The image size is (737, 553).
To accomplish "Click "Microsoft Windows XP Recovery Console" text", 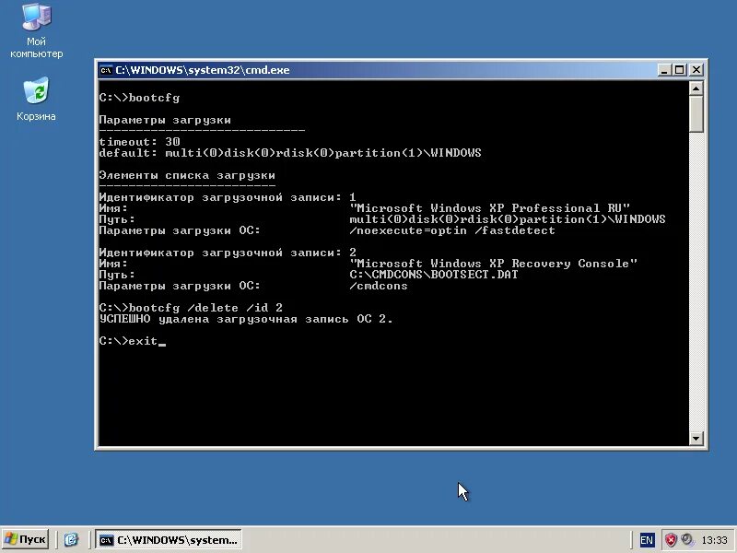I will coord(493,264).
